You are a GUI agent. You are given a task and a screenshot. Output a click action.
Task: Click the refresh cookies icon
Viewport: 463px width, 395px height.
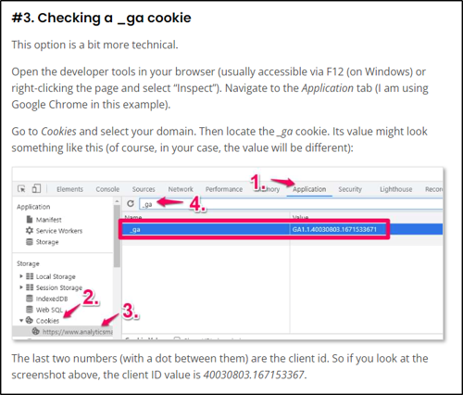pyautogui.click(x=131, y=203)
